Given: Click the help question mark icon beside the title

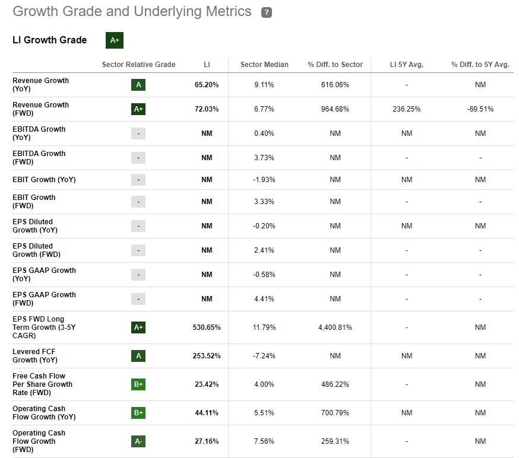Looking at the screenshot, I should (x=267, y=12).
